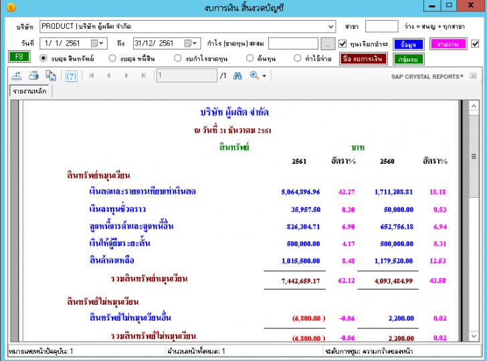Click the total 7,442,659.17
The width and height of the screenshot is (487, 361).
tap(300, 281)
